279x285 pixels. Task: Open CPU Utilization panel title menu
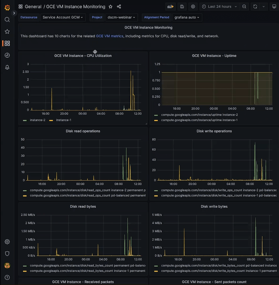[x=83, y=56]
